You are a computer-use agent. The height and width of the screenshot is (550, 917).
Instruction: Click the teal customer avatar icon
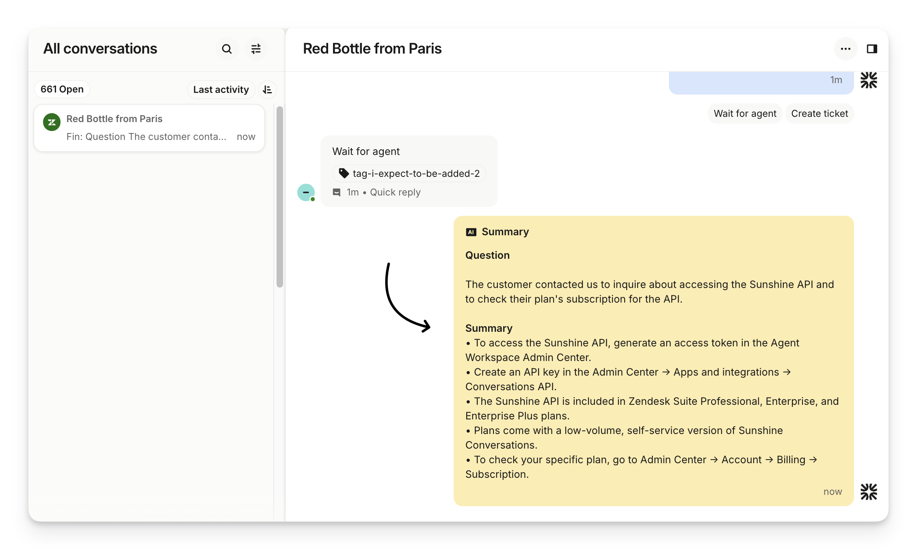(306, 192)
